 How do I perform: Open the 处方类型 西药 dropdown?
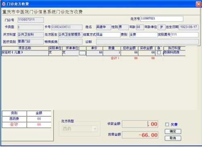[x=80, y=129]
